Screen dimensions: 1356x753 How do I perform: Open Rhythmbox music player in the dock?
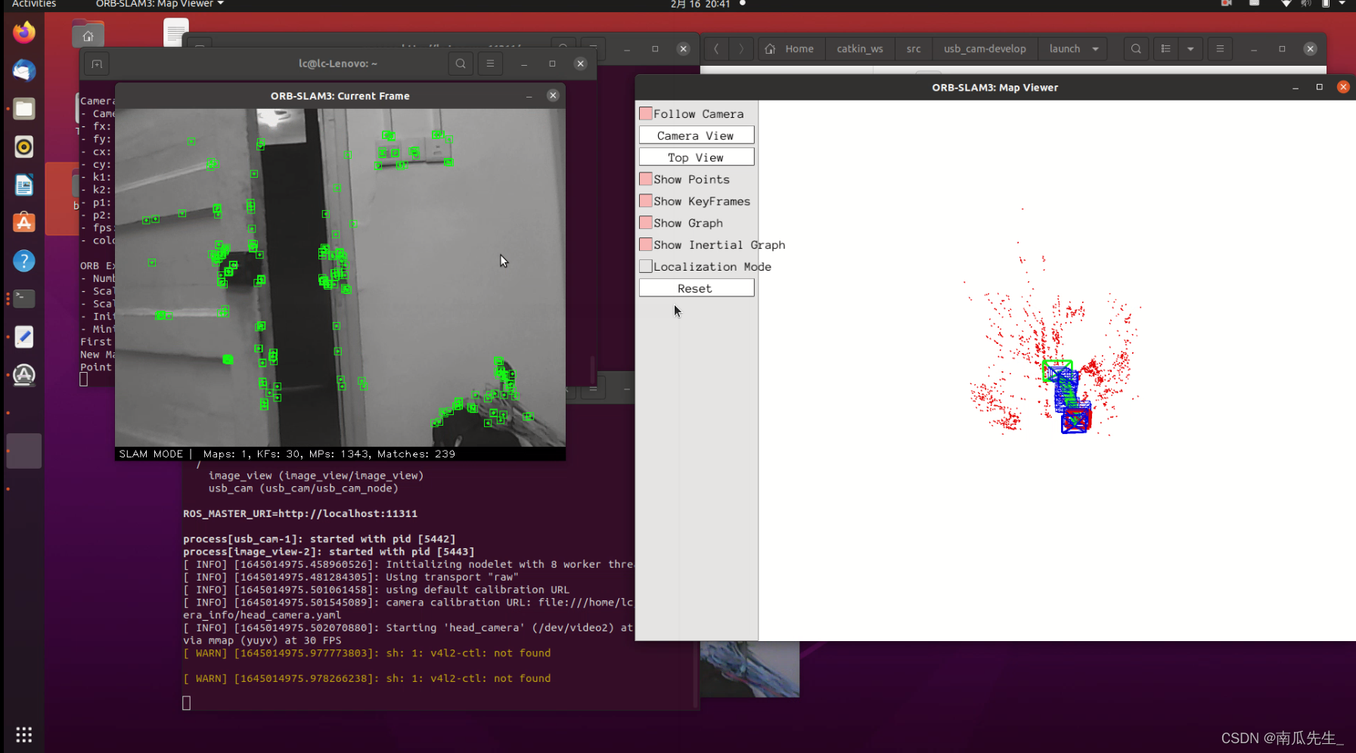(x=24, y=147)
